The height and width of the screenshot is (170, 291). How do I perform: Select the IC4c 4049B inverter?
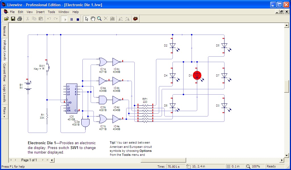[x=116, y=62]
